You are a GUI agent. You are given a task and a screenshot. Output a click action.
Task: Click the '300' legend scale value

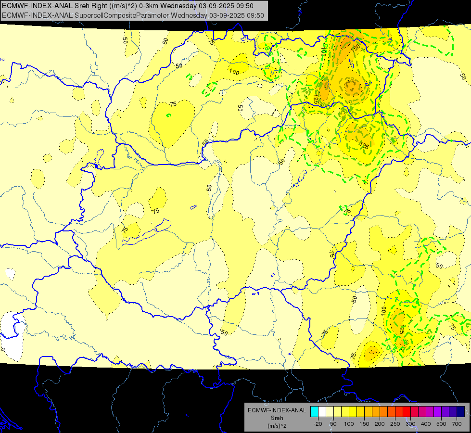(x=411, y=424)
